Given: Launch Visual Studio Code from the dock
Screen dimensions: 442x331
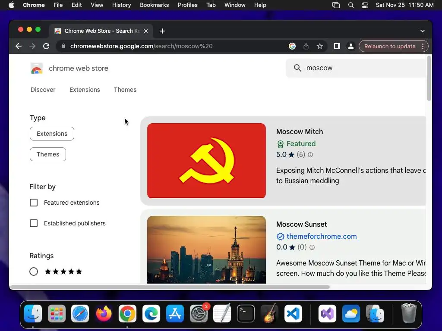Looking at the screenshot, I should click(293, 314).
